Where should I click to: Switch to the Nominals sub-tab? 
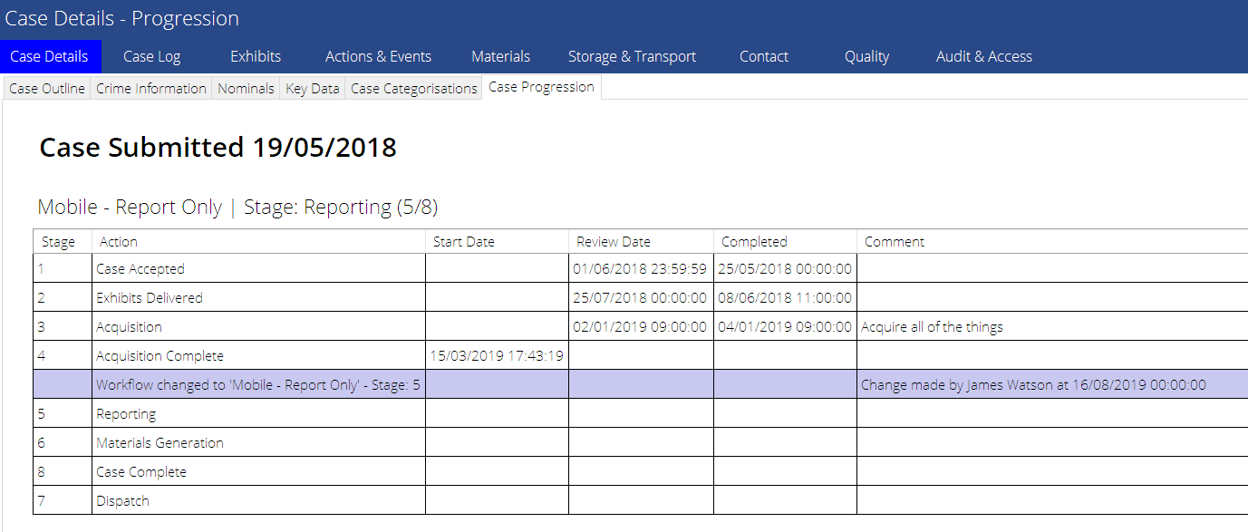[x=247, y=88]
